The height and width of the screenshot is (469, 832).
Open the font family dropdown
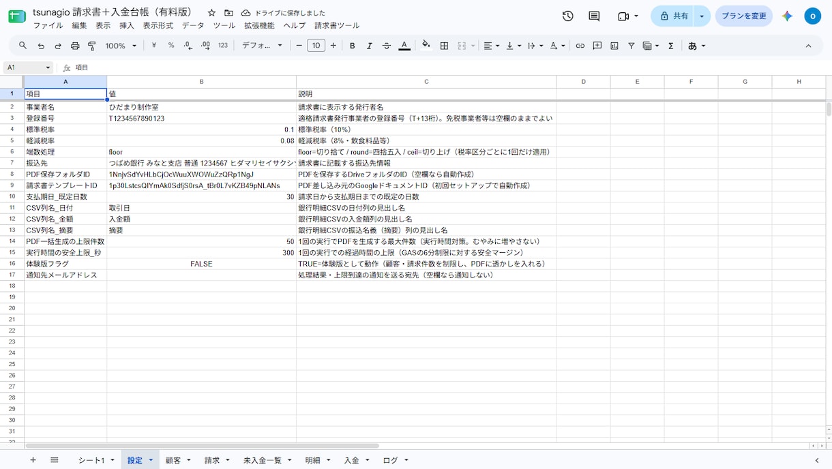[262, 46]
